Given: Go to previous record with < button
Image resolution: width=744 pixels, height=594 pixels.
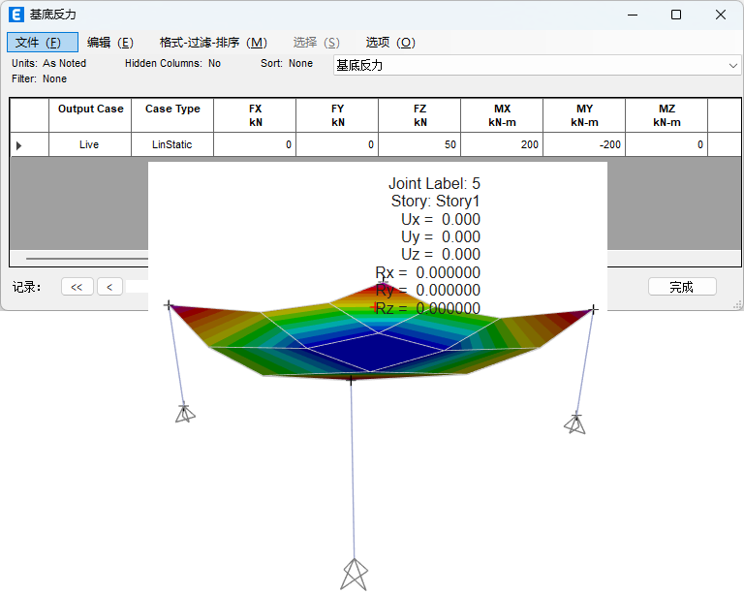Looking at the screenshot, I should [109, 287].
